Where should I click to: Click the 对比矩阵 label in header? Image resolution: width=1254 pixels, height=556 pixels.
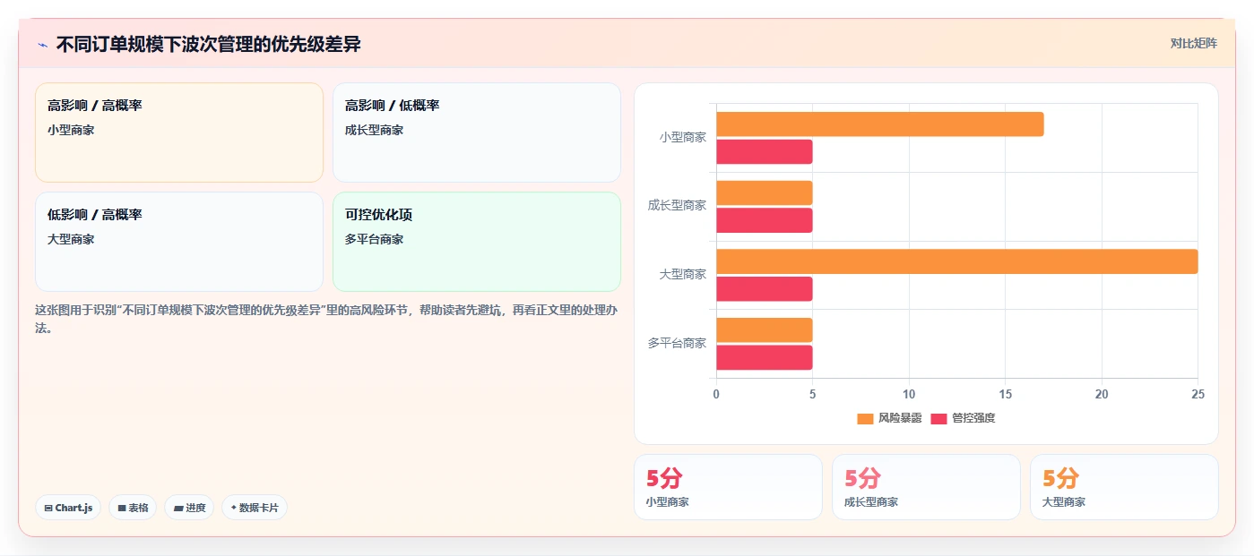1194,43
